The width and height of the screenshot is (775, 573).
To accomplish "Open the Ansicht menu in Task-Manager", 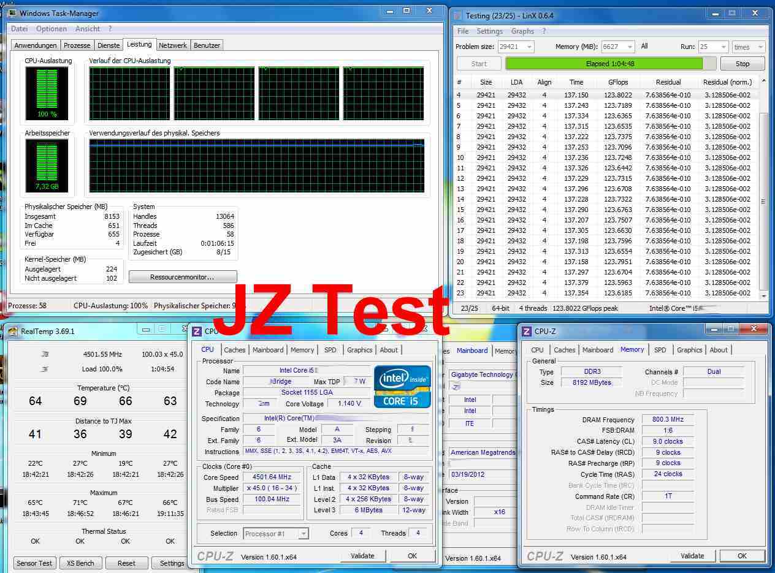I will [88, 29].
